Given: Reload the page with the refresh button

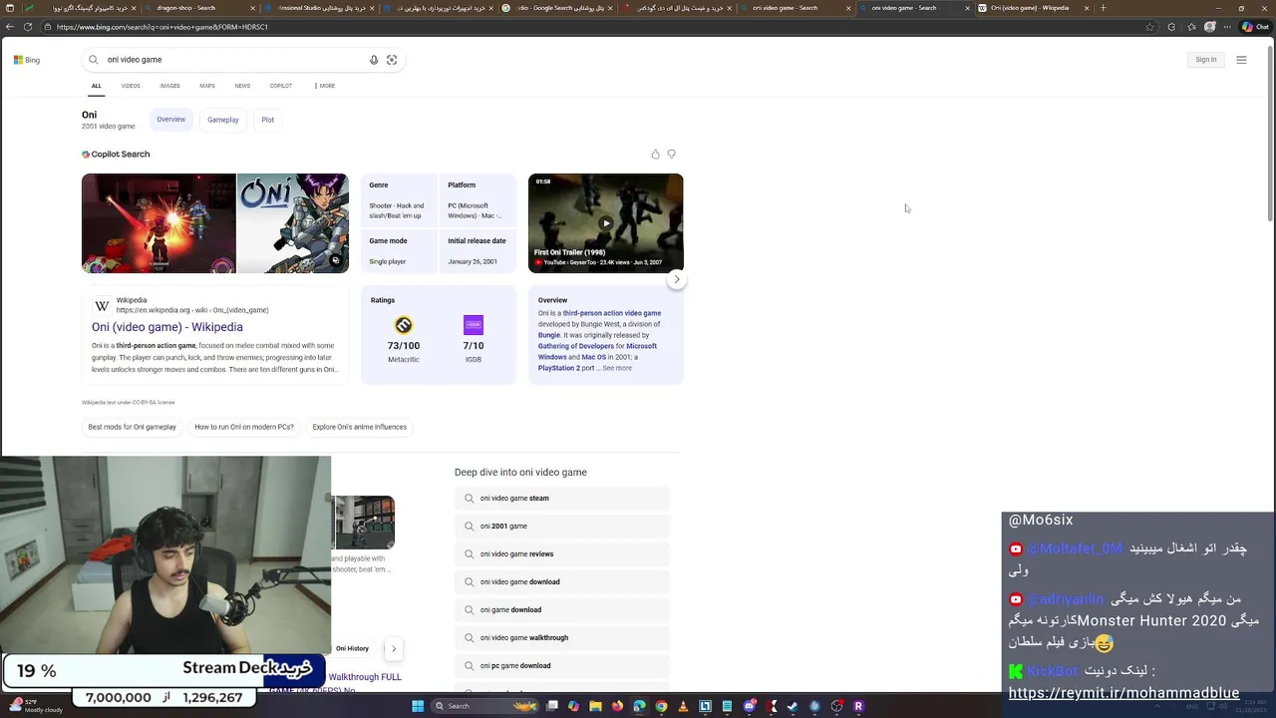Looking at the screenshot, I should coord(27,27).
